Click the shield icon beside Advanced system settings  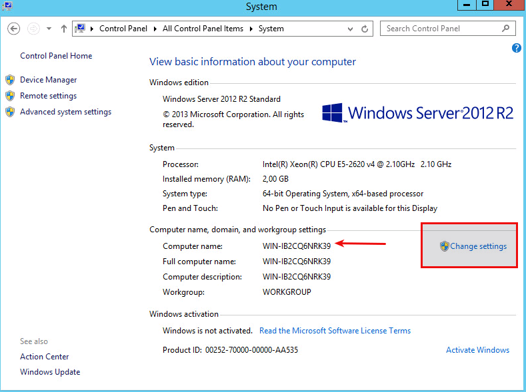10,112
